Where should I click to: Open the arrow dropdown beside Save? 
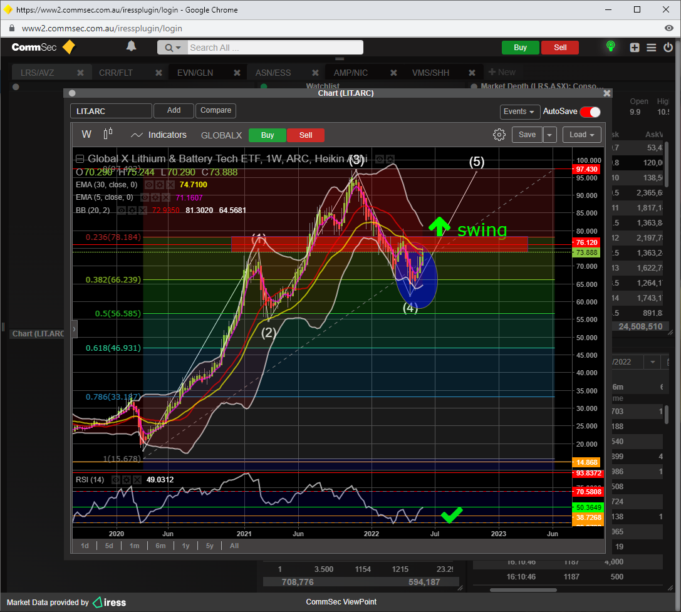click(x=549, y=135)
